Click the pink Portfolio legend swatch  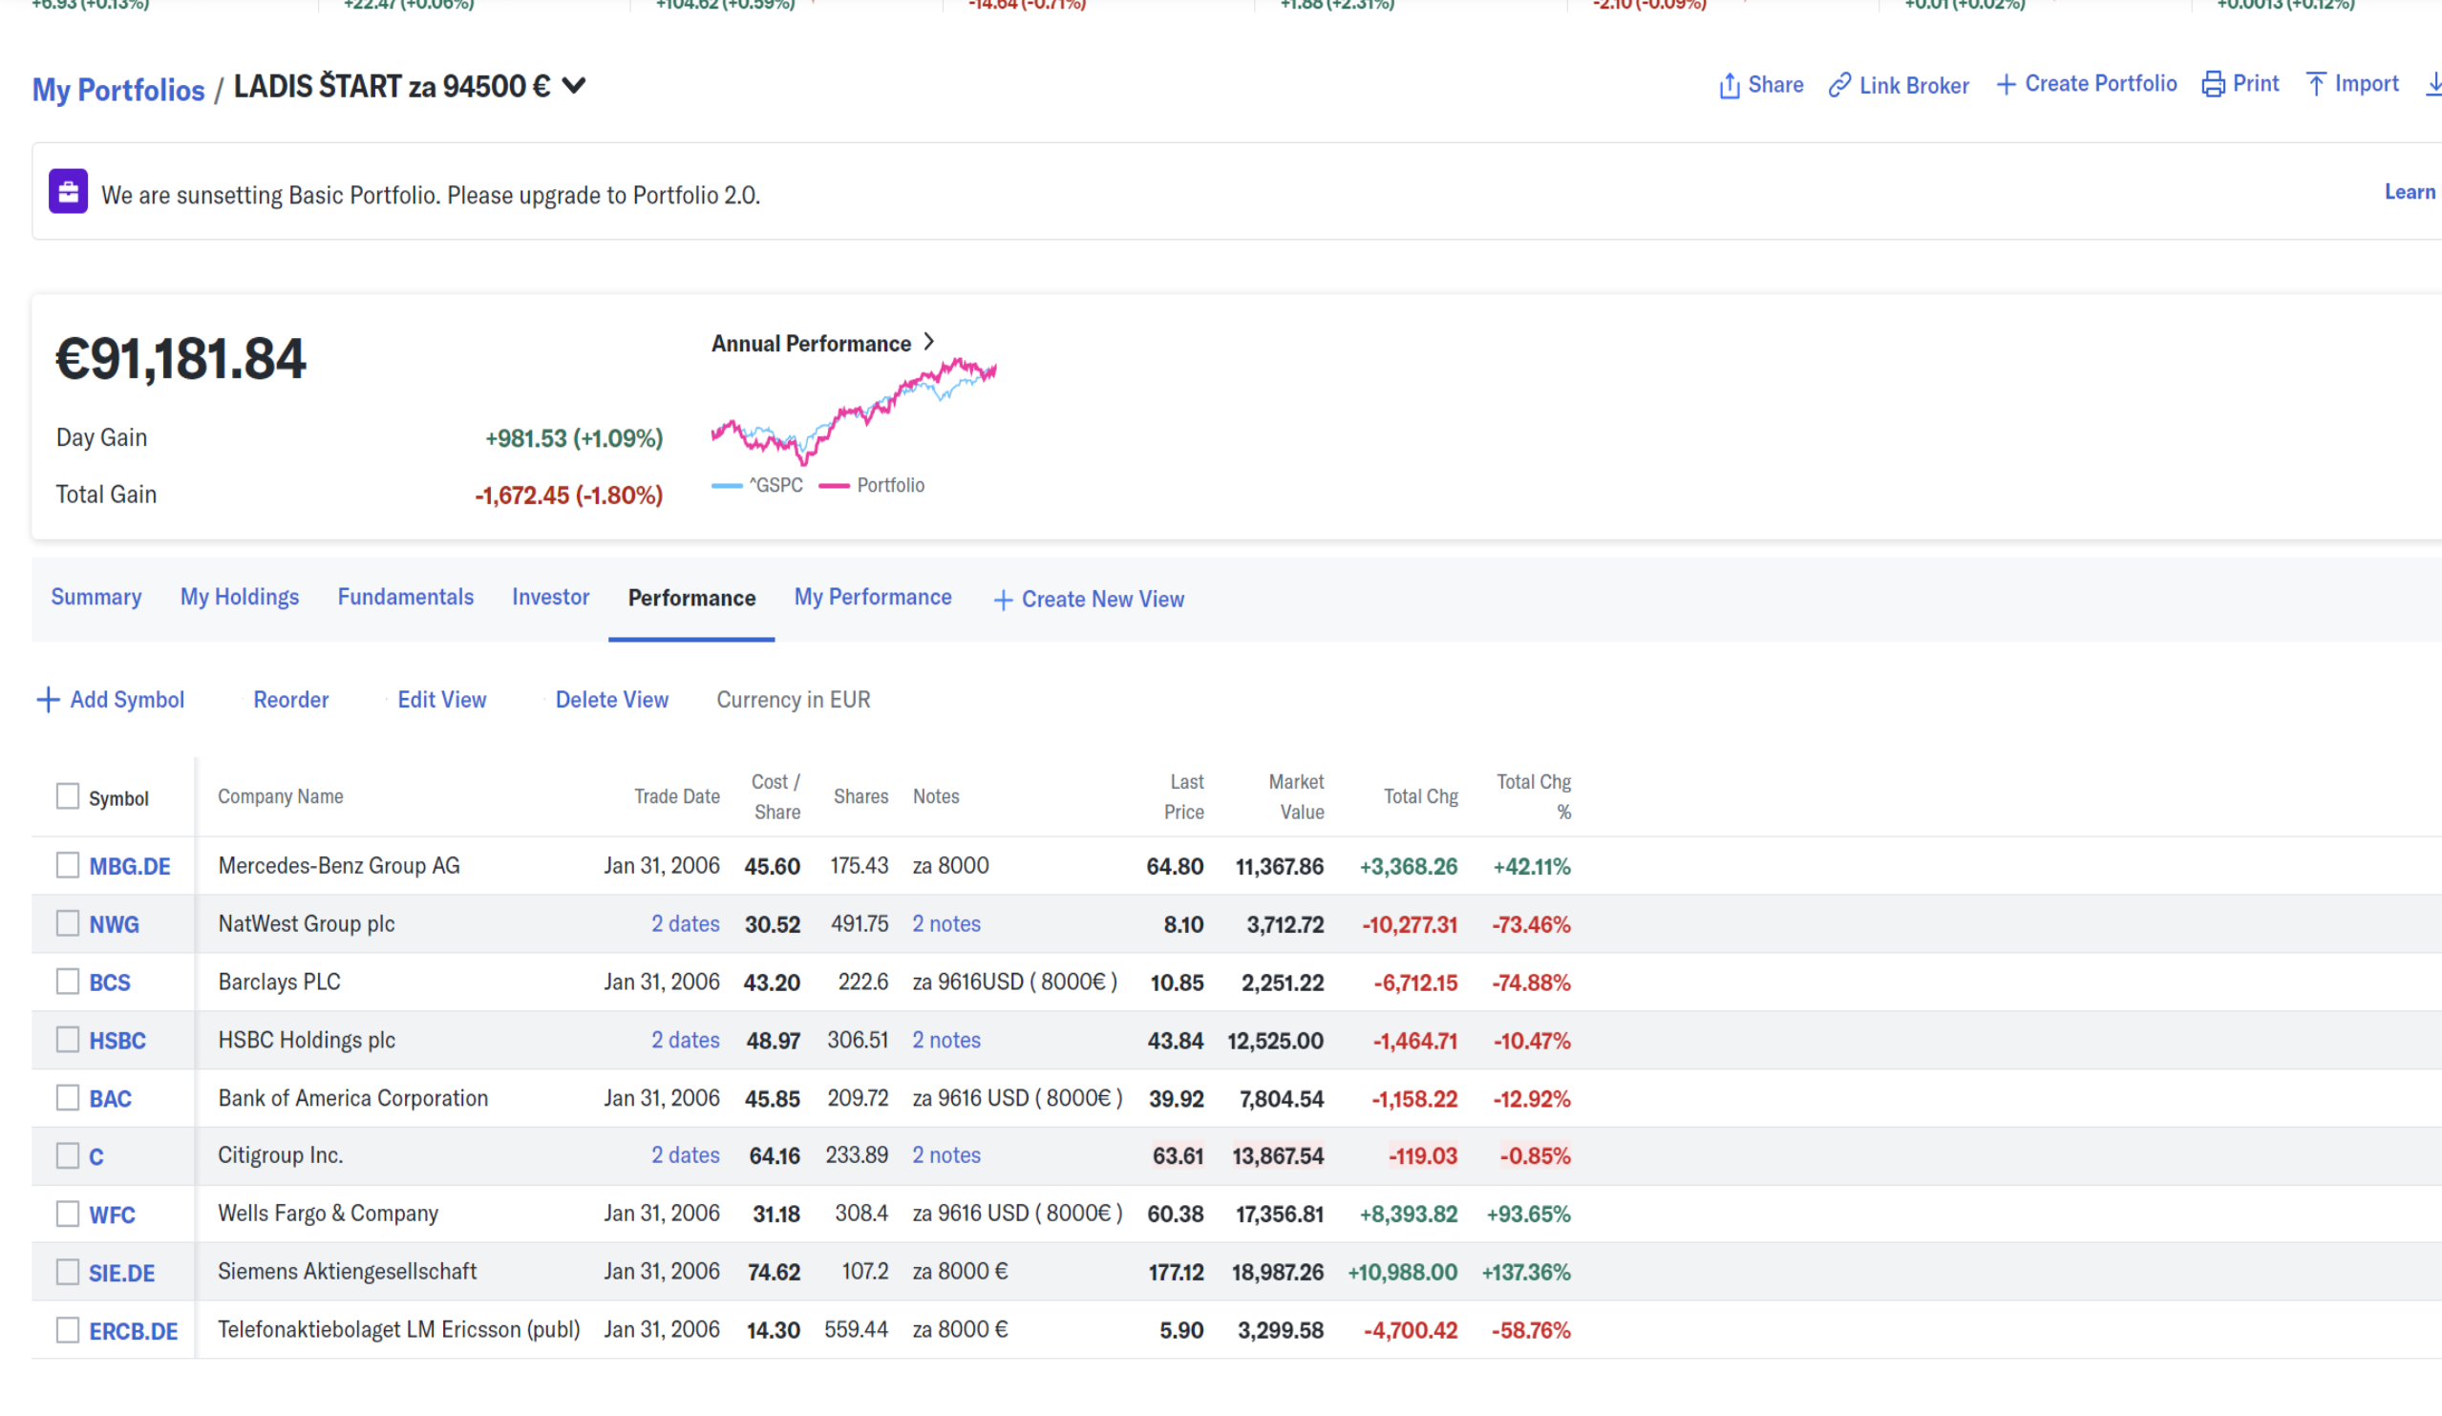click(834, 485)
